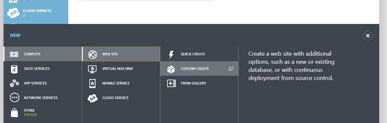Choose From Gallery
The image size is (387, 123).
point(199,83)
